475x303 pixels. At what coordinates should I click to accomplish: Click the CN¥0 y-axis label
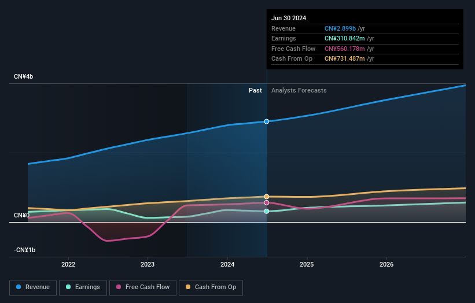(x=22, y=215)
